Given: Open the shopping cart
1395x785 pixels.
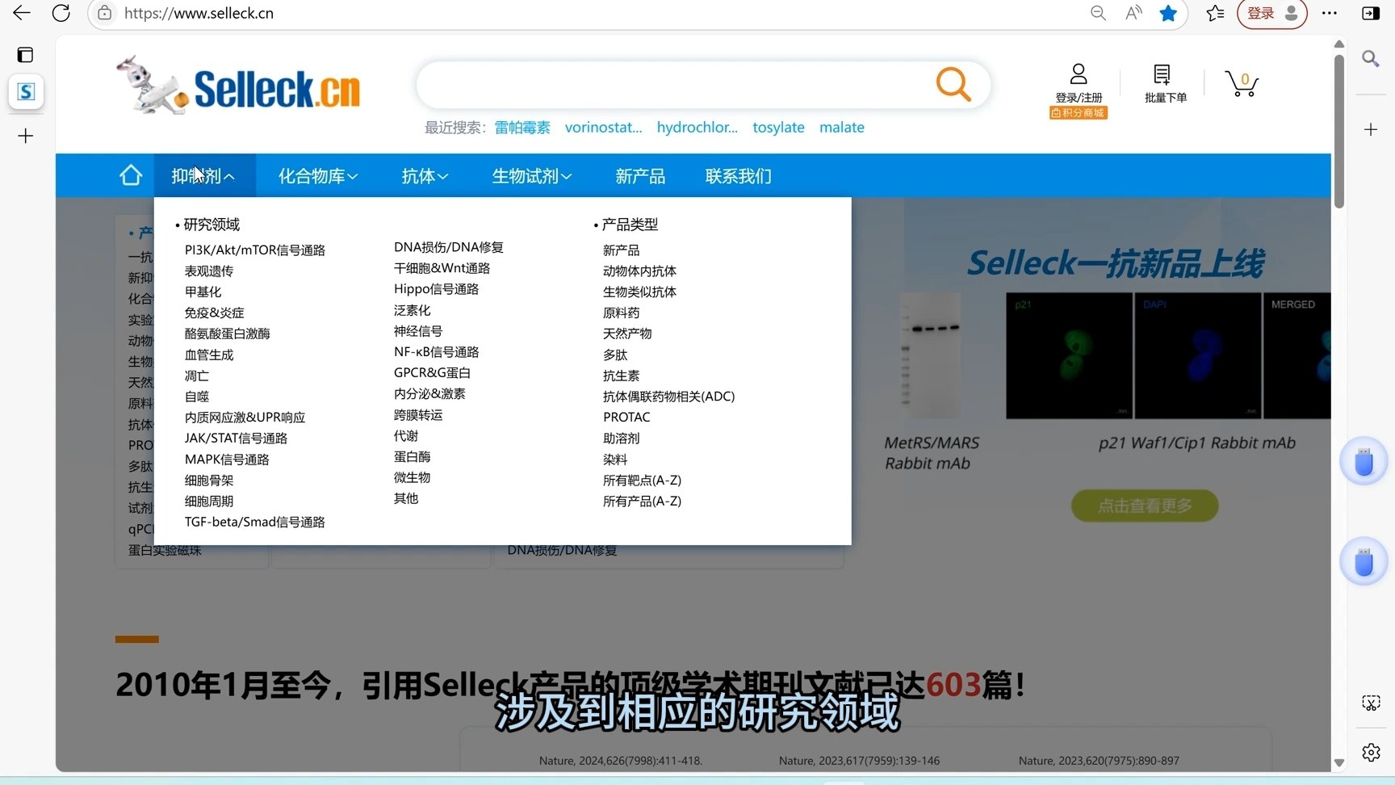Looking at the screenshot, I should point(1241,83).
